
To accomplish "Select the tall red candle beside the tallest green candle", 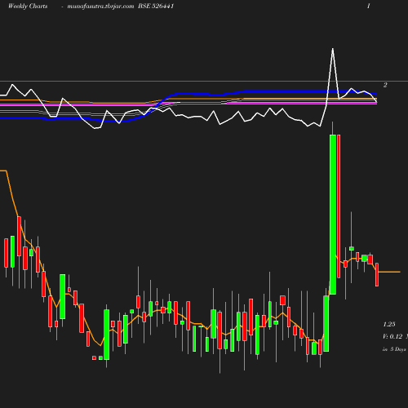I will pos(339,206).
